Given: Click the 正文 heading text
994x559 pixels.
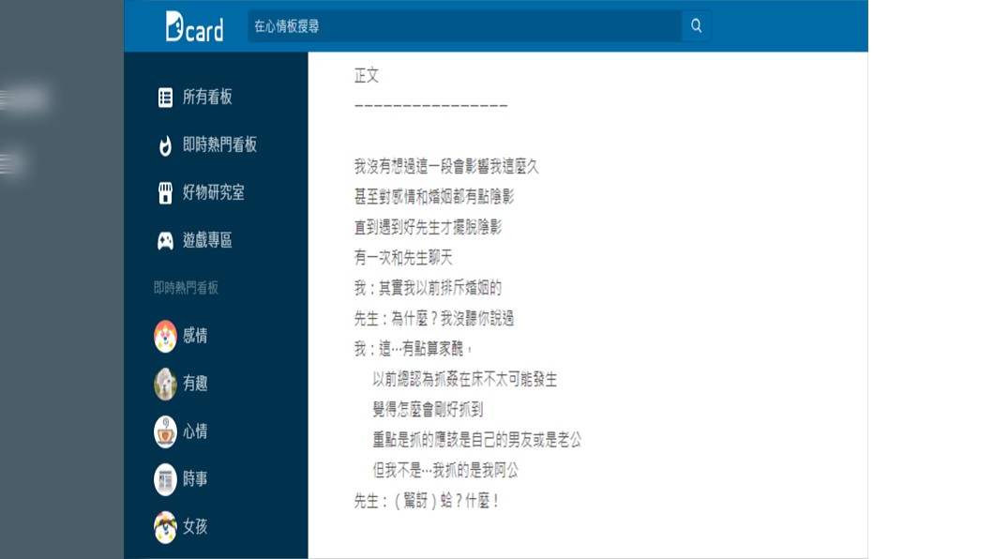Looking at the screenshot, I should [x=367, y=75].
